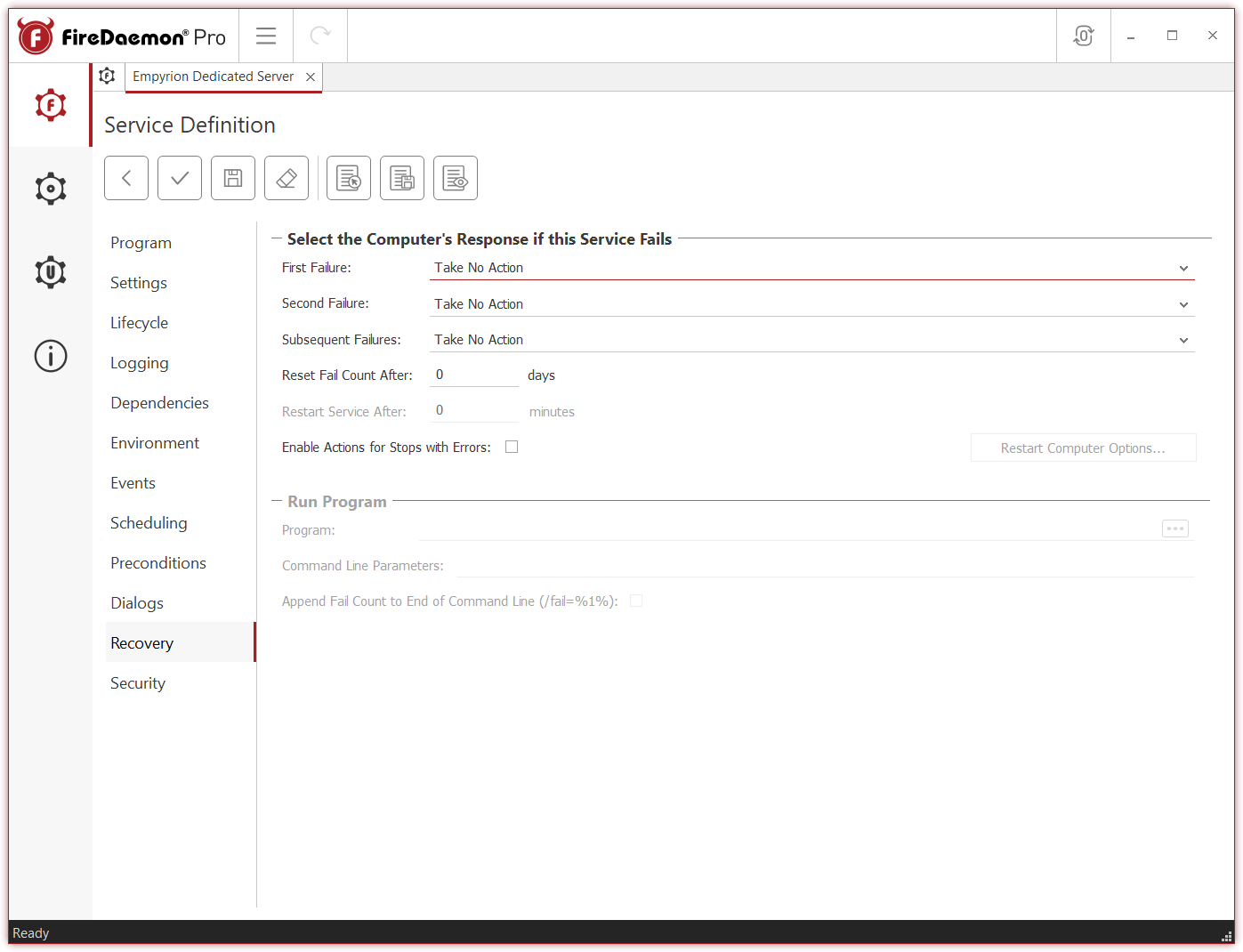Open the About info icon in sidebar
This screenshot has height=952, width=1243.
50,356
